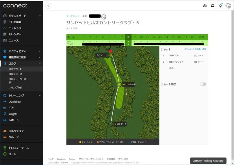The width and height of the screenshot is (234, 165).
Task: Open the cloud upload icon
Action: [205, 5]
